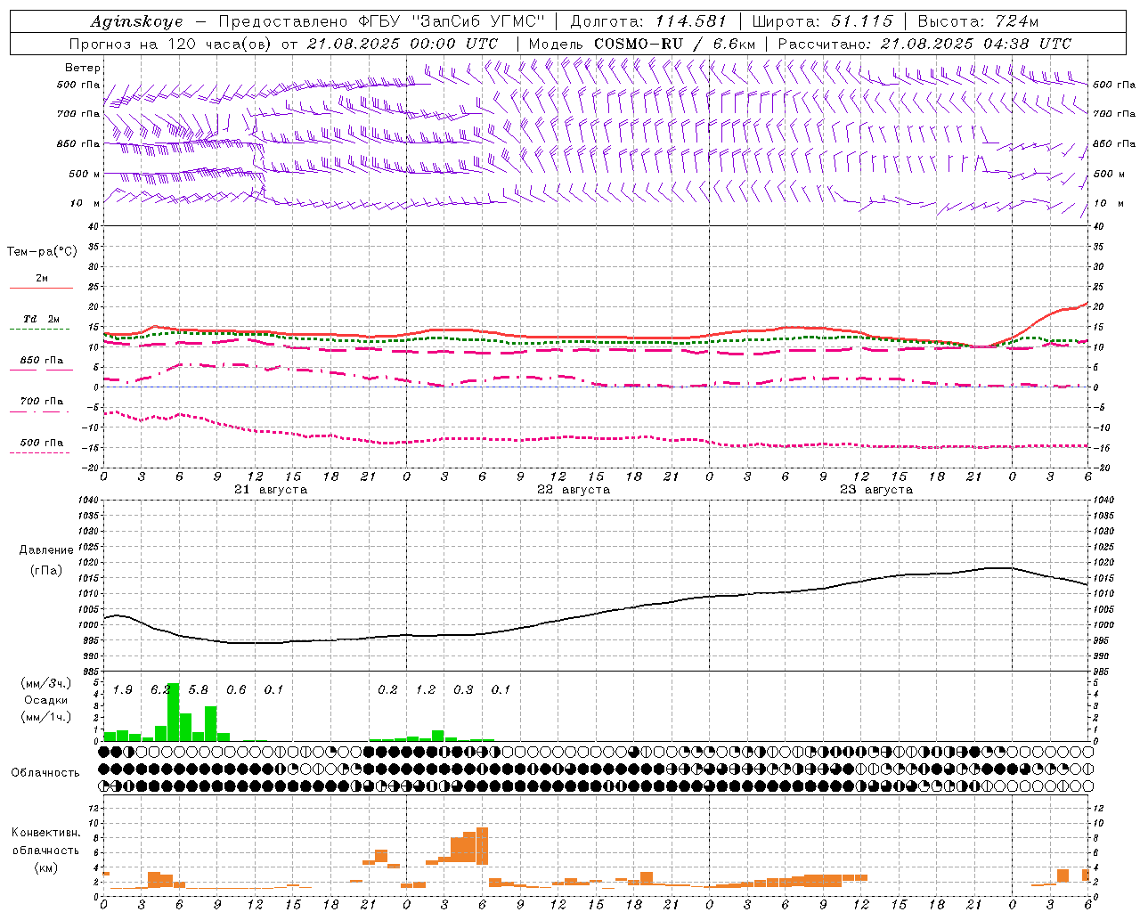Screen dimensions: 1140x912
Task: Click the precipitation amount "5.8"
Action: 199,690
